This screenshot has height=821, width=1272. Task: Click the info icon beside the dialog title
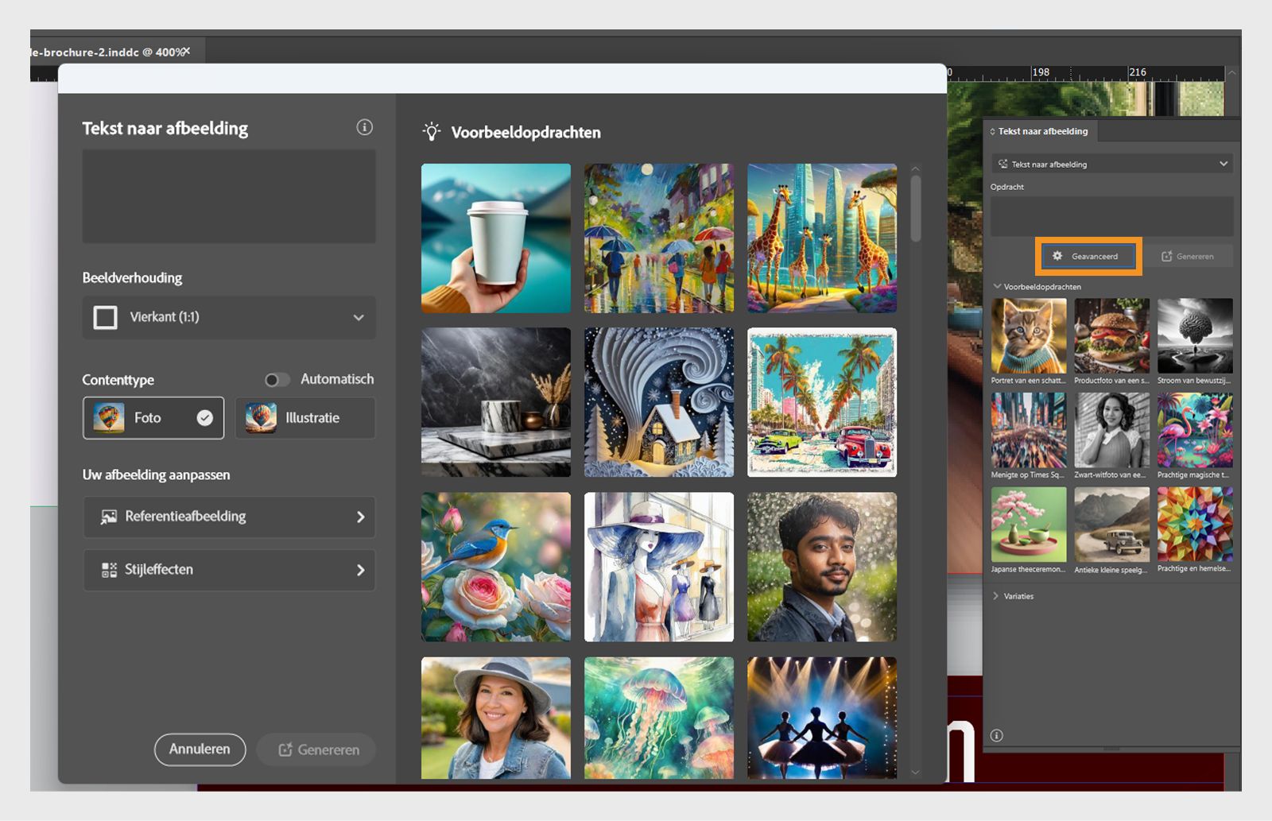364,127
